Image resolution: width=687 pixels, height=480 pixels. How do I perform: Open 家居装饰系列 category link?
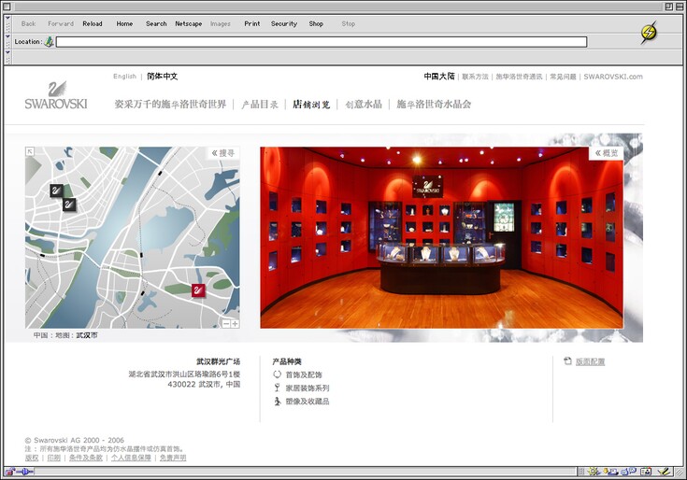coord(308,388)
